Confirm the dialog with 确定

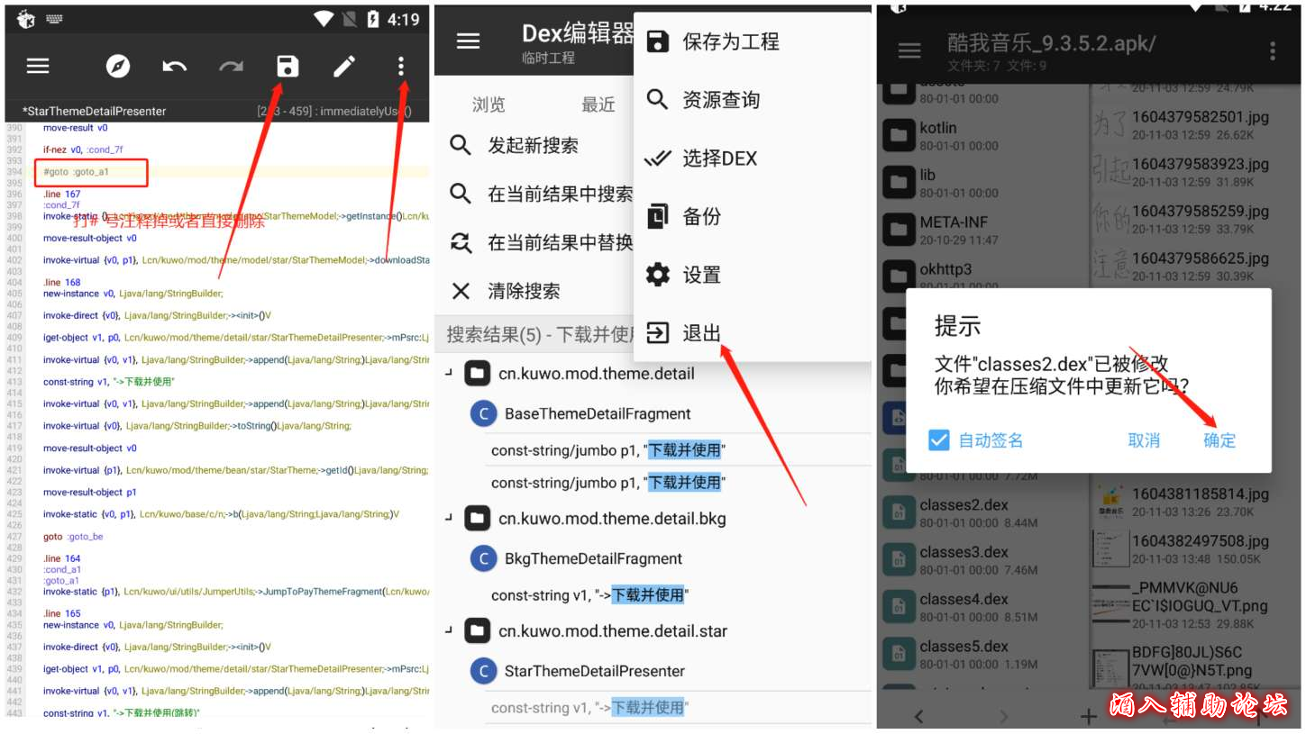pyautogui.click(x=1219, y=440)
